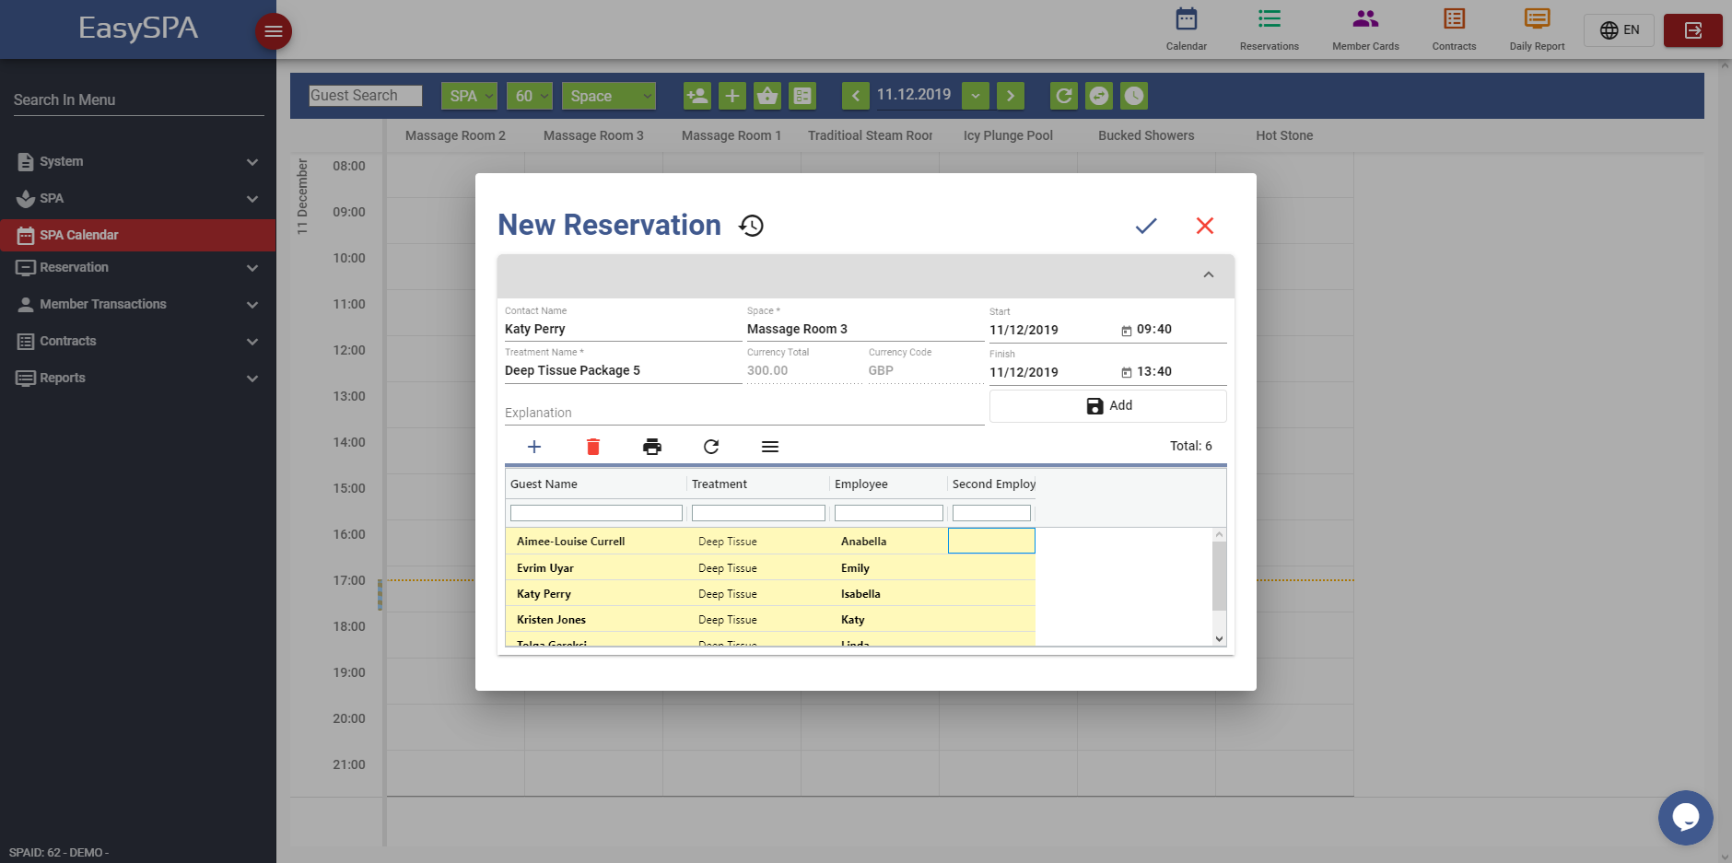Click the Employee filter box
This screenshot has height=863, width=1732.
(889, 513)
